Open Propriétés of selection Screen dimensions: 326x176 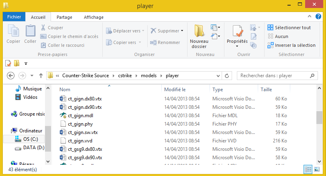click(x=237, y=34)
